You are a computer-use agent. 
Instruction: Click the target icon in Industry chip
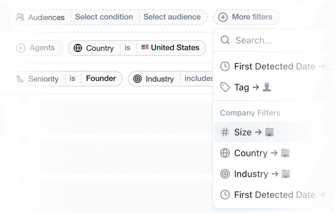point(138,79)
